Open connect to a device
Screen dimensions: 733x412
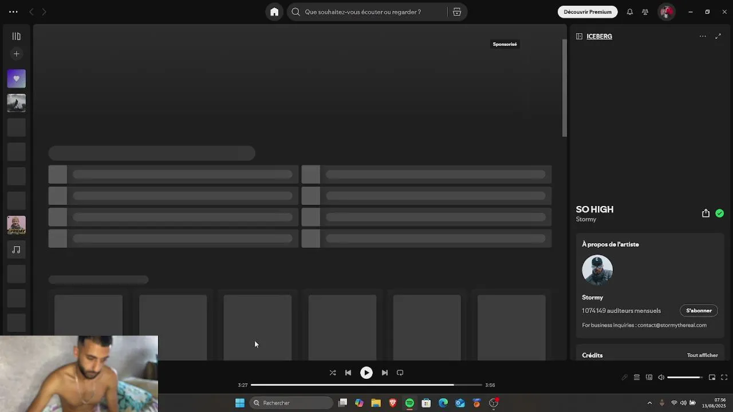649,378
